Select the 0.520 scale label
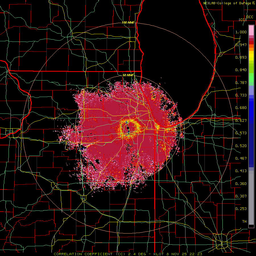This screenshot has height=256, width=256. click(241, 146)
